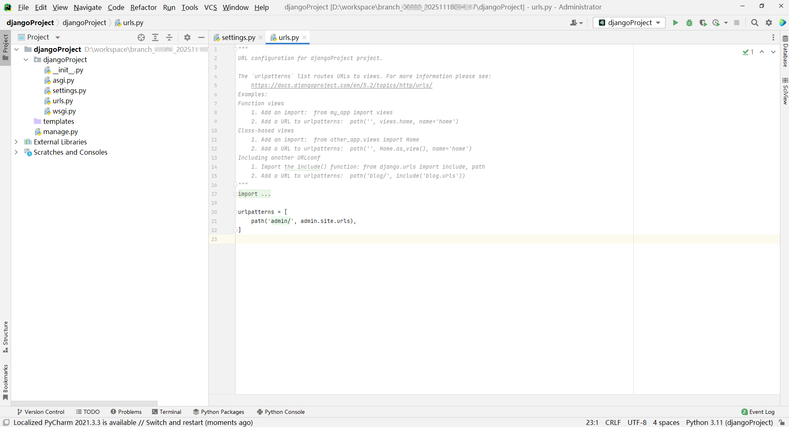789x427 pixels.
Task: Open the Problems tool window
Action: tap(126, 412)
